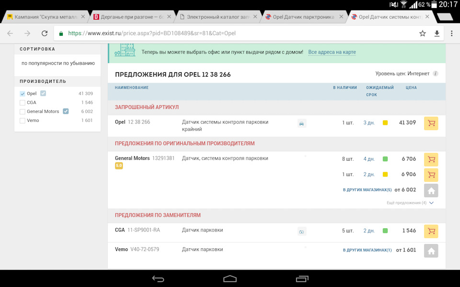Switch to Электронный каталог tab
The image size is (460, 287).
[218, 17]
